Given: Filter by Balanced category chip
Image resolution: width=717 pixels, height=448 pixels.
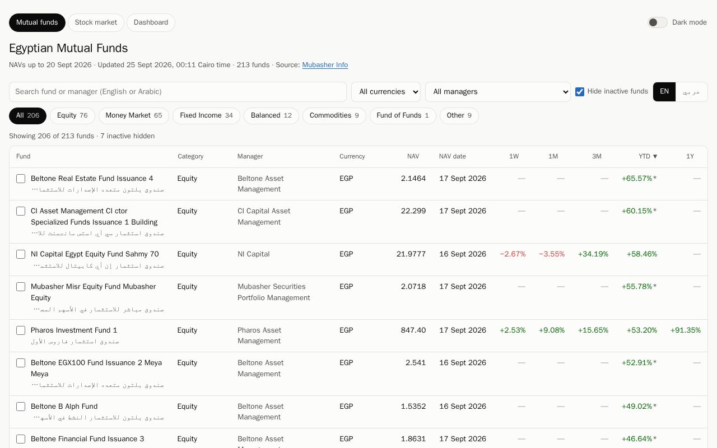Looking at the screenshot, I should click(271, 115).
